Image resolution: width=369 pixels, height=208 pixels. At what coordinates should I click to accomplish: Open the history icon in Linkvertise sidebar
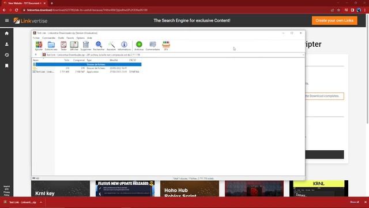tap(7, 55)
